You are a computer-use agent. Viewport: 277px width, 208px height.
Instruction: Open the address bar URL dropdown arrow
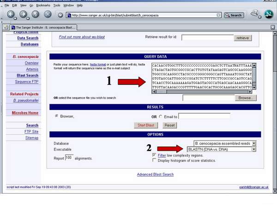(x=218, y=15)
